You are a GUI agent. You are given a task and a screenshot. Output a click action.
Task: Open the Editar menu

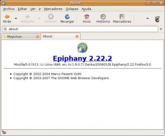(22, 9)
